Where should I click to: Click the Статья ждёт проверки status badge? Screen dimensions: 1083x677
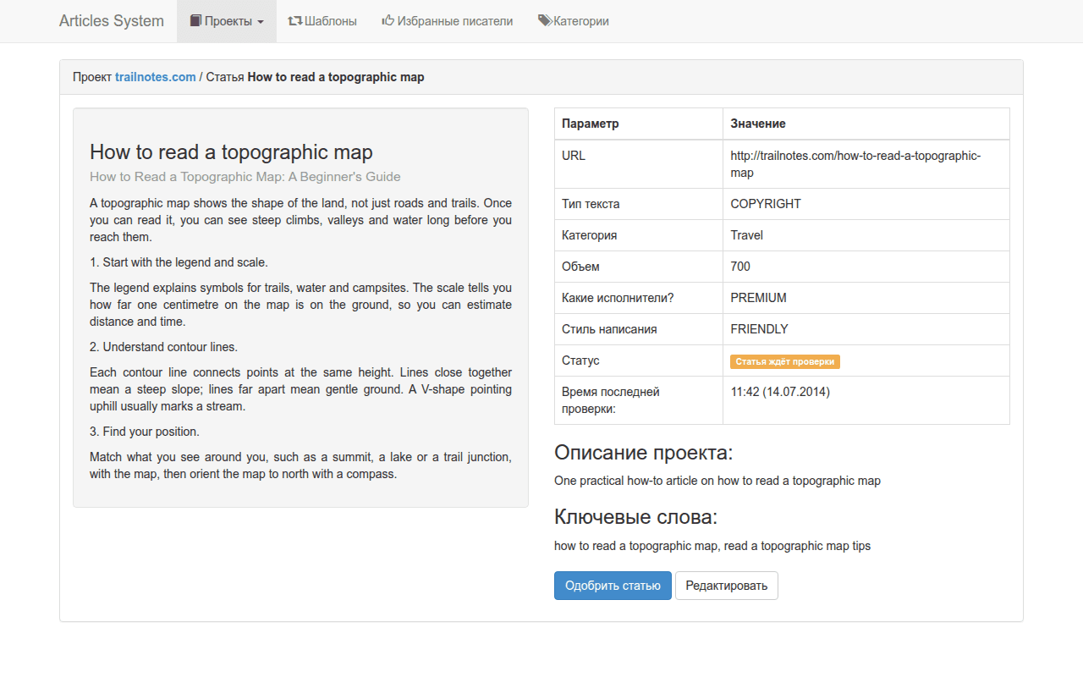click(785, 361)
